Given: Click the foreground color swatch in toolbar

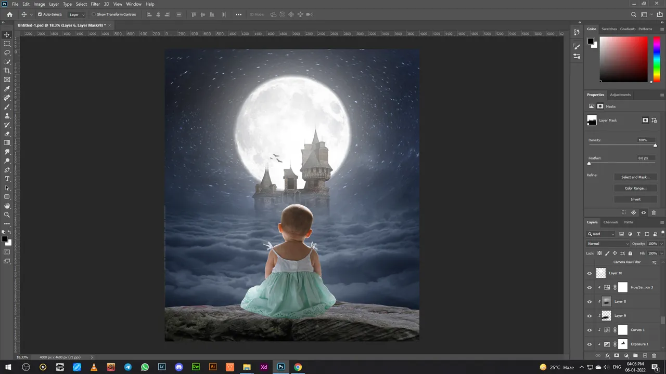Looking at the screenshot, I should [5, 239].
